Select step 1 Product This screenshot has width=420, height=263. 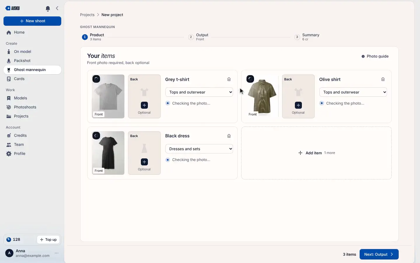click(93, 37)
